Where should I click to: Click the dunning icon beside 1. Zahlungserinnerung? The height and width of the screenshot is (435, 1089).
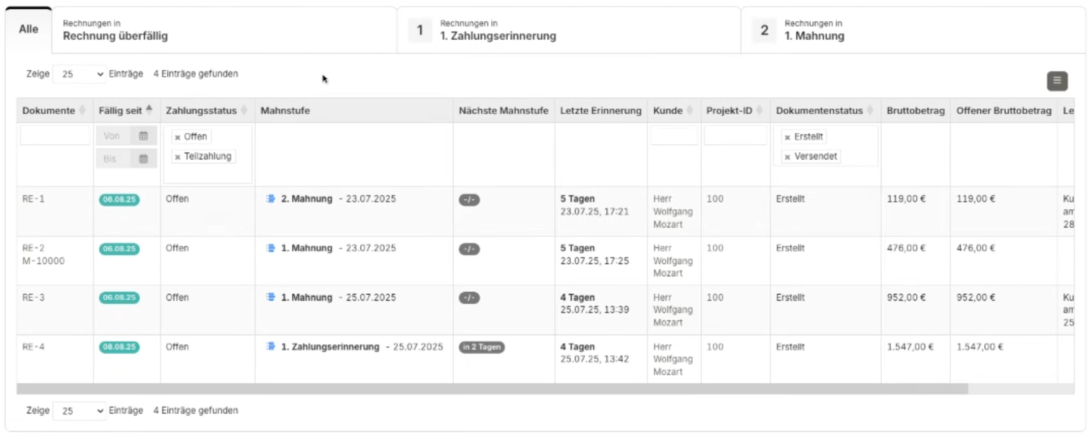270,347
